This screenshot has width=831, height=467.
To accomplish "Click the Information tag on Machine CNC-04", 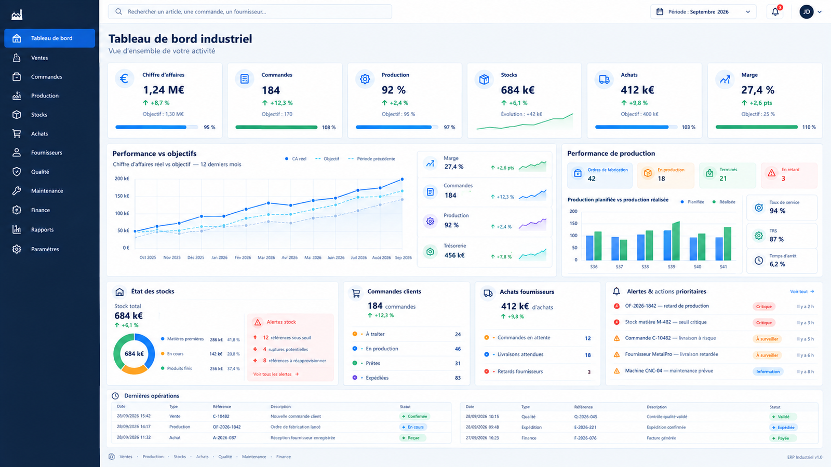I will pos(768,372).
